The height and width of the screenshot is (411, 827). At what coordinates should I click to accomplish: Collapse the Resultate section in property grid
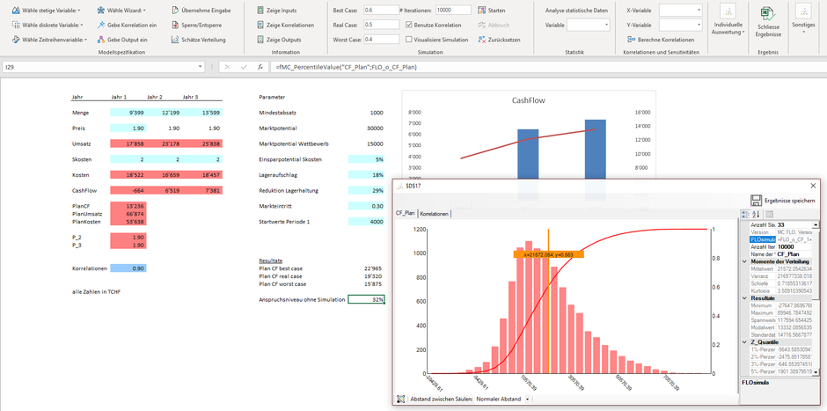click(x=744, y=298)
